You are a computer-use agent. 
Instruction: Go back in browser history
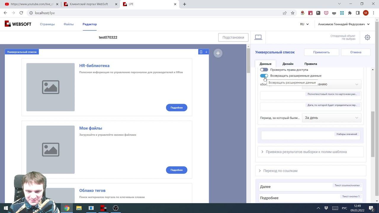coord(5,13)
